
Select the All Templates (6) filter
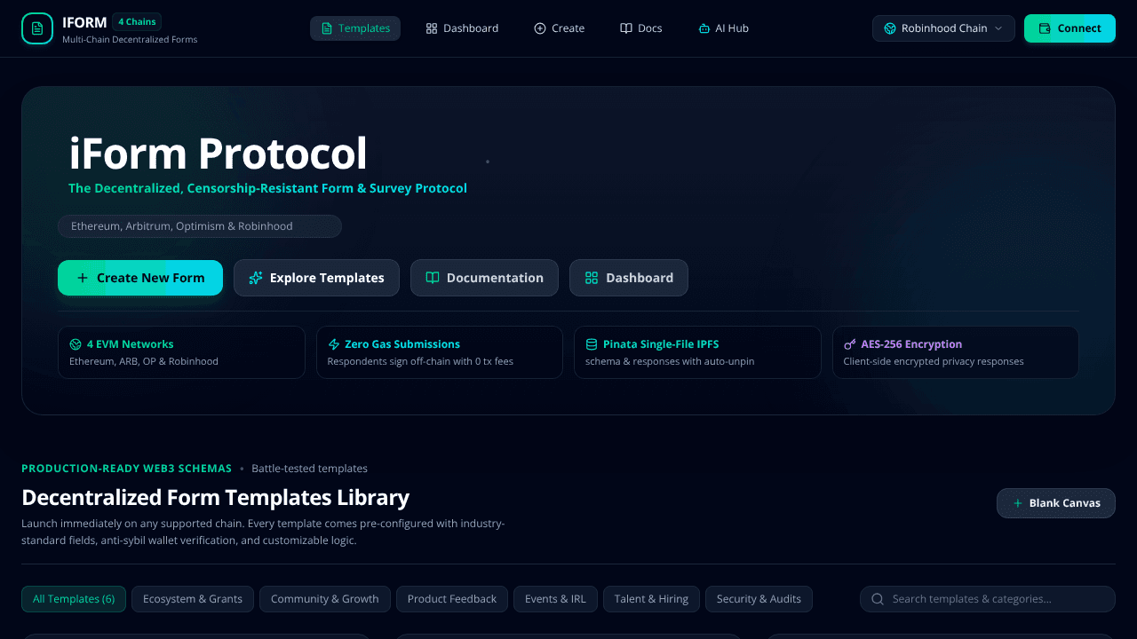click(74, 599)
